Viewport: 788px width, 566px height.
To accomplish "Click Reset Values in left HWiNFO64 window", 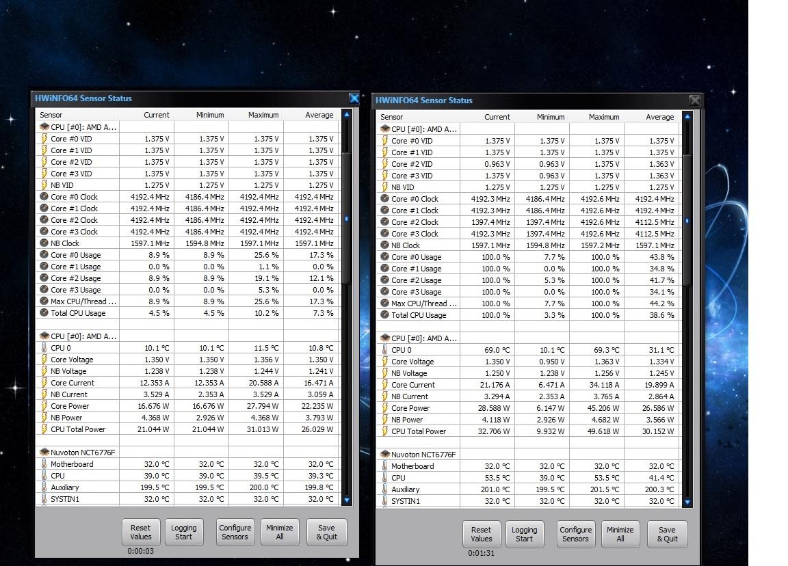I will tap(141, 532).
